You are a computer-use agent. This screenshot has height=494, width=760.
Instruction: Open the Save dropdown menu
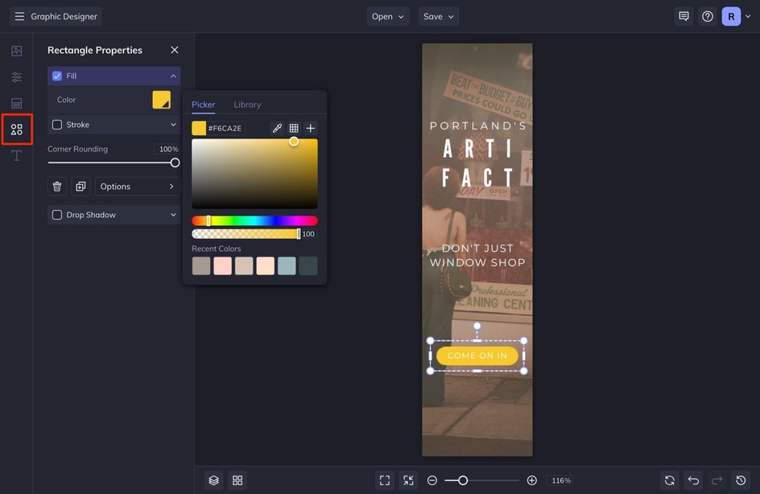click(439, 16)
